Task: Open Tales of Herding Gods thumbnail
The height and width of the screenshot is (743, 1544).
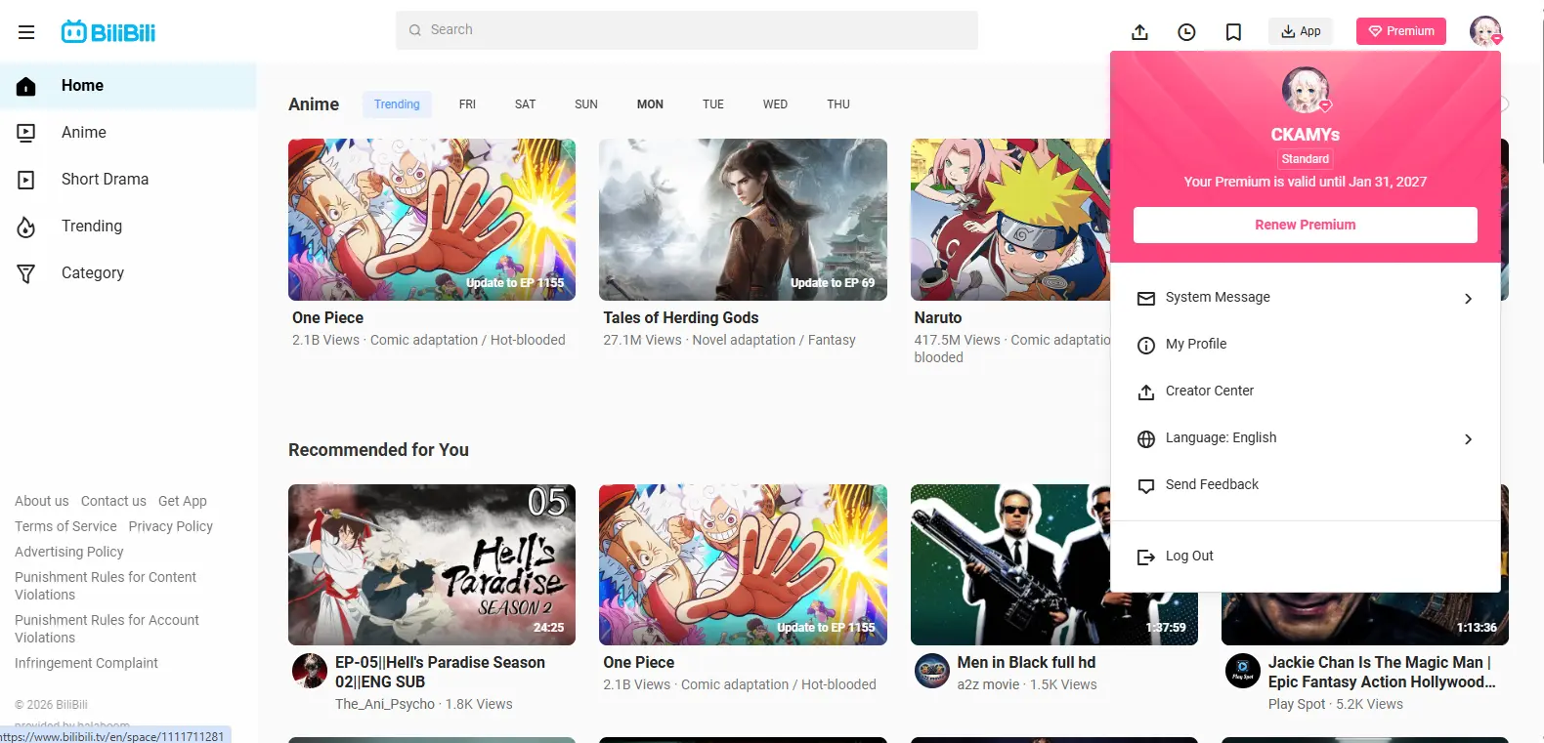Action: [x=743, y=220]
